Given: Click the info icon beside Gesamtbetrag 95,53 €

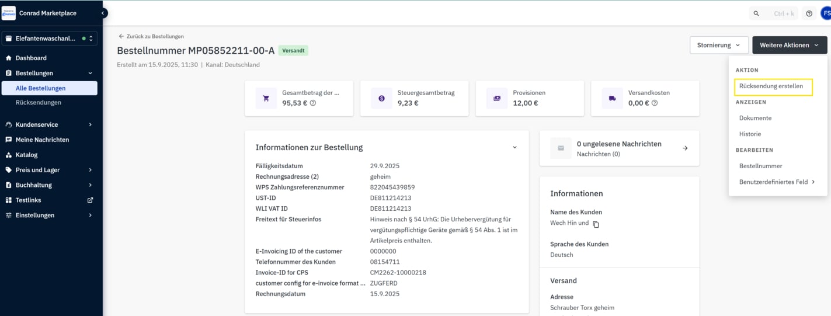Looking at the screenshot, I should coord(313,103).
